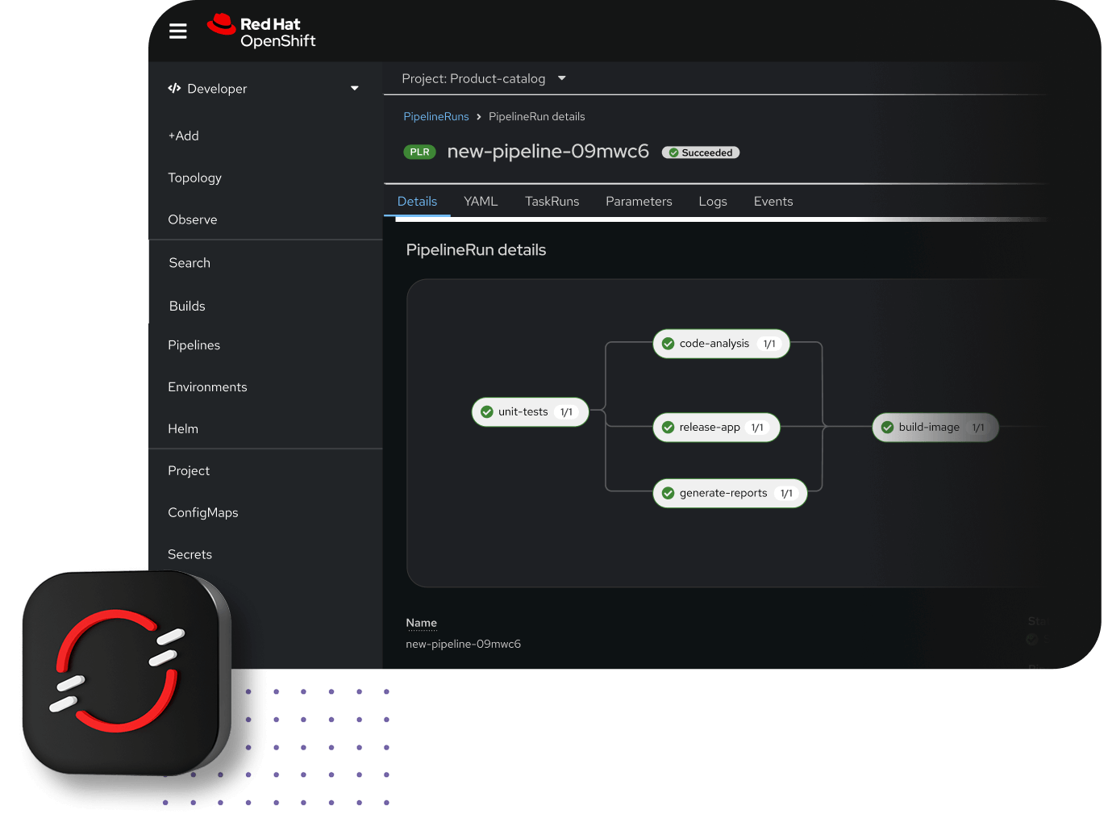
Task: Click the OpenShift product logo tile
Action: click(126, 673)
